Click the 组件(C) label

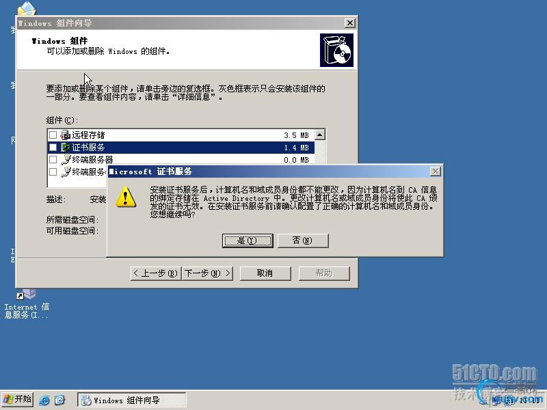62,120
